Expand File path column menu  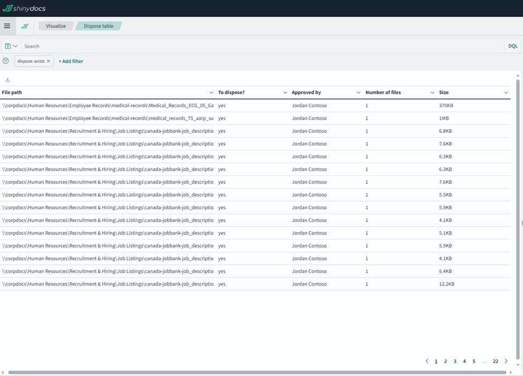[x=211, y=93]
